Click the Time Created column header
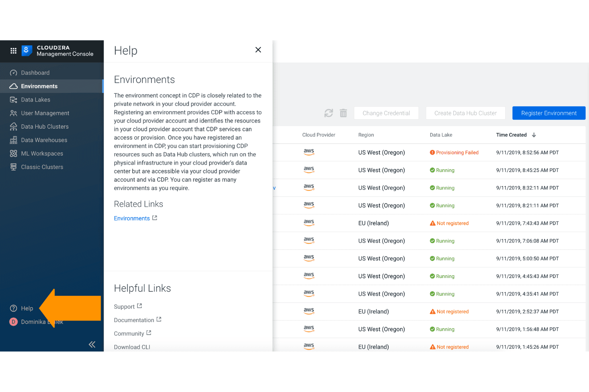 (511, 135)
